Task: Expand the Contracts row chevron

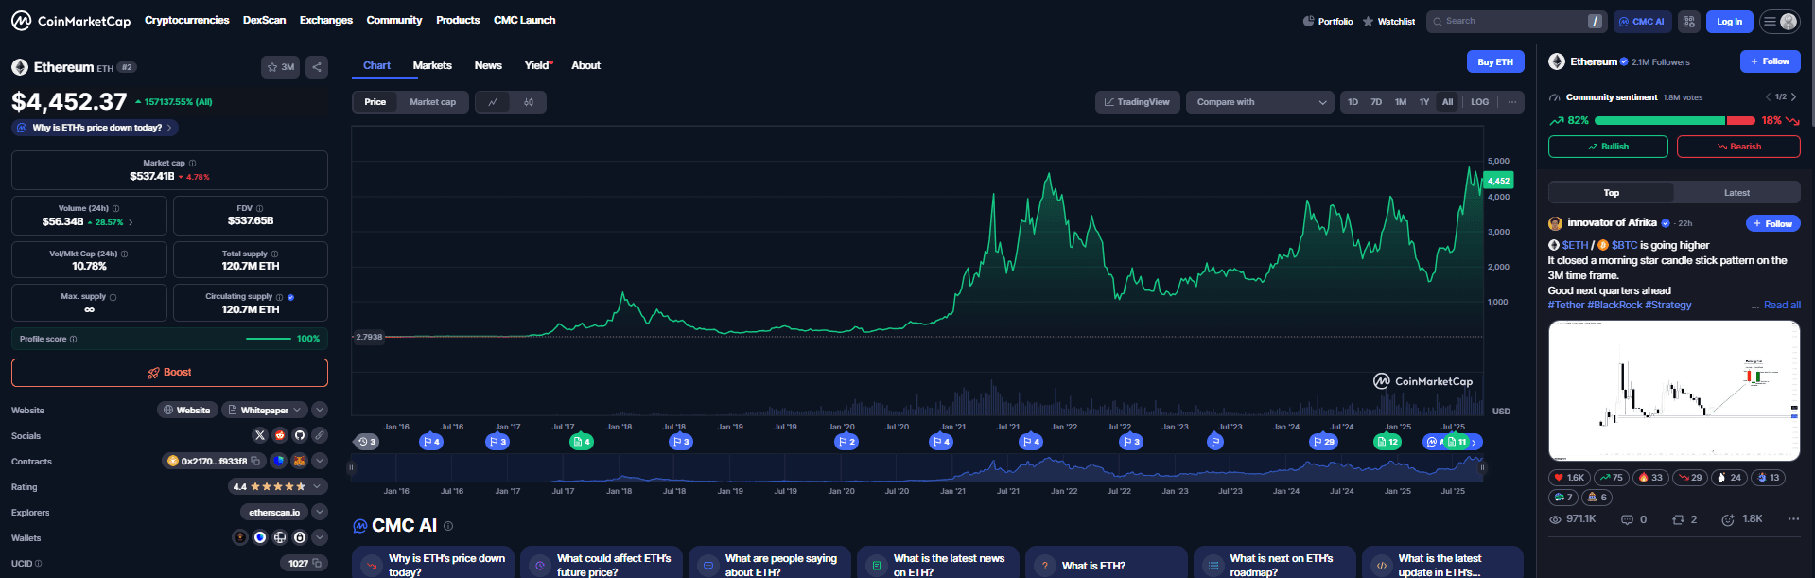Action: [x=320, y=461]
